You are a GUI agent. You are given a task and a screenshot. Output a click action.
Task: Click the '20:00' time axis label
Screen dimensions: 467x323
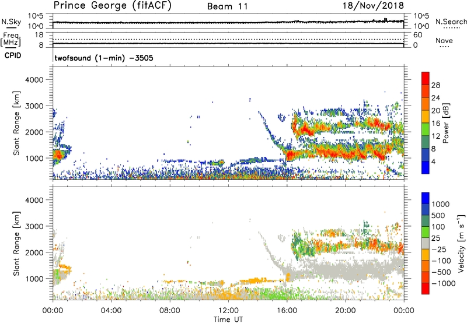[345, 311]
